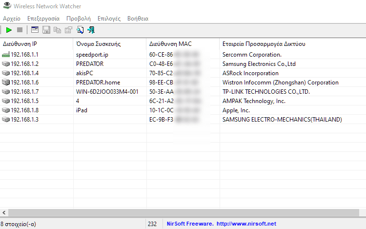Click the MAC address starting 70-85-C2
366x229 pixels.
coord(174,73)
